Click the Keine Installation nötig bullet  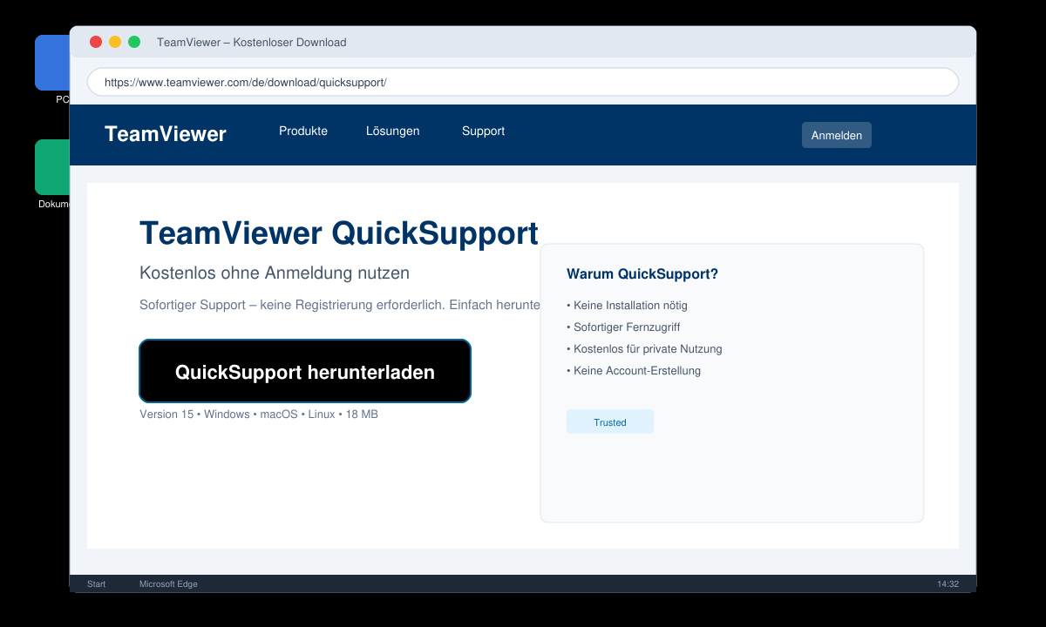(627, 306)
